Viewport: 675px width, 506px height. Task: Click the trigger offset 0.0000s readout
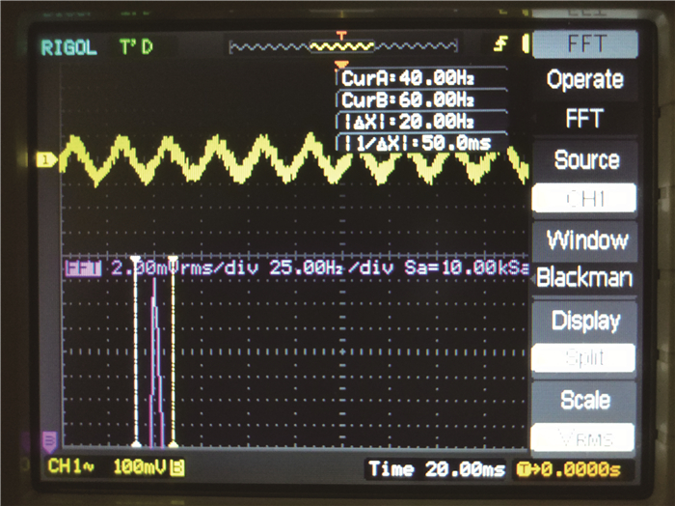(x=569, y=469)
